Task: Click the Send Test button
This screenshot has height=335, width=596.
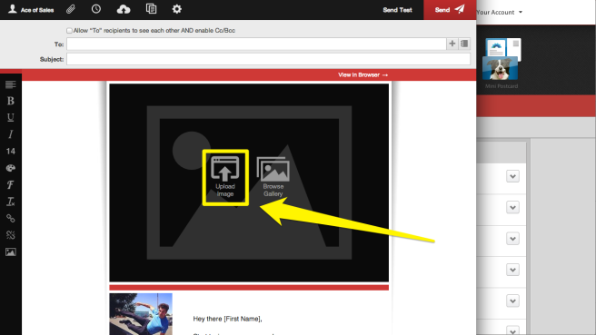Action: pos(397,10)
